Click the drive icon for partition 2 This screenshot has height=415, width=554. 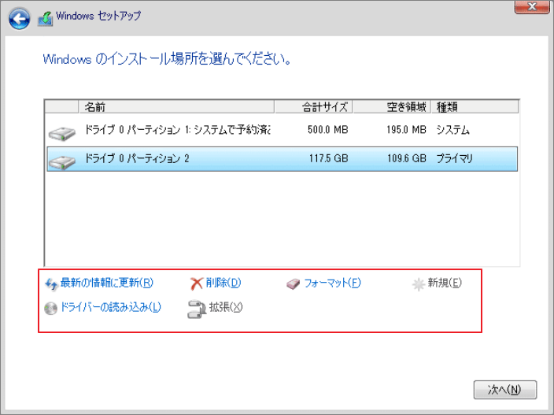pos(62,161)
